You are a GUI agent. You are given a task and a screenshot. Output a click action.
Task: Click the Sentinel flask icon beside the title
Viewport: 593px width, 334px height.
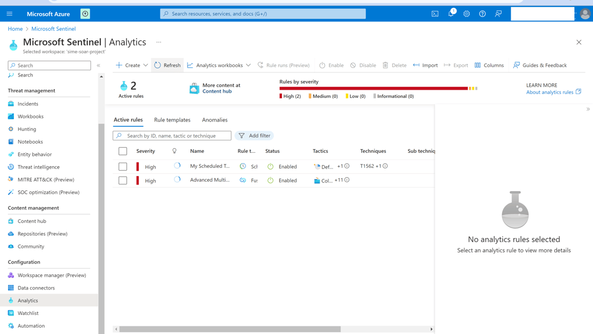tap(13, 45)
